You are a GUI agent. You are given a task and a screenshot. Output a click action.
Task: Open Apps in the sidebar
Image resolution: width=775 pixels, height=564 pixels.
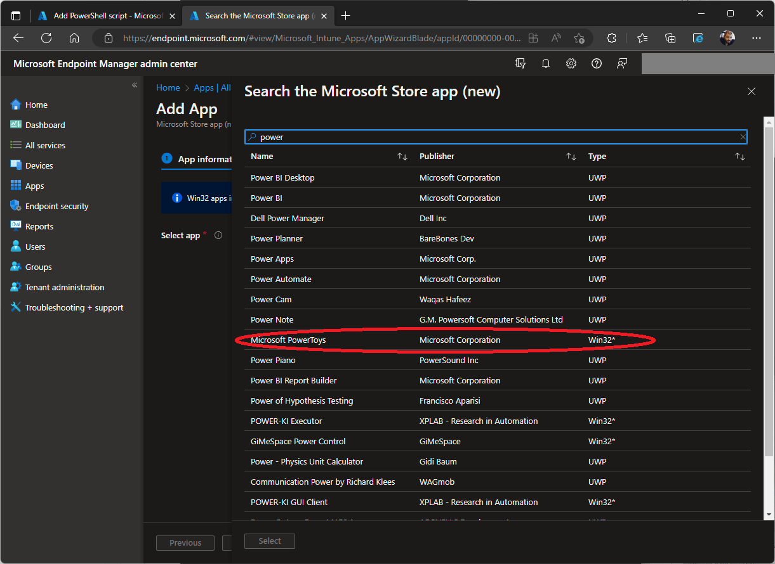(x=27, y=186)
